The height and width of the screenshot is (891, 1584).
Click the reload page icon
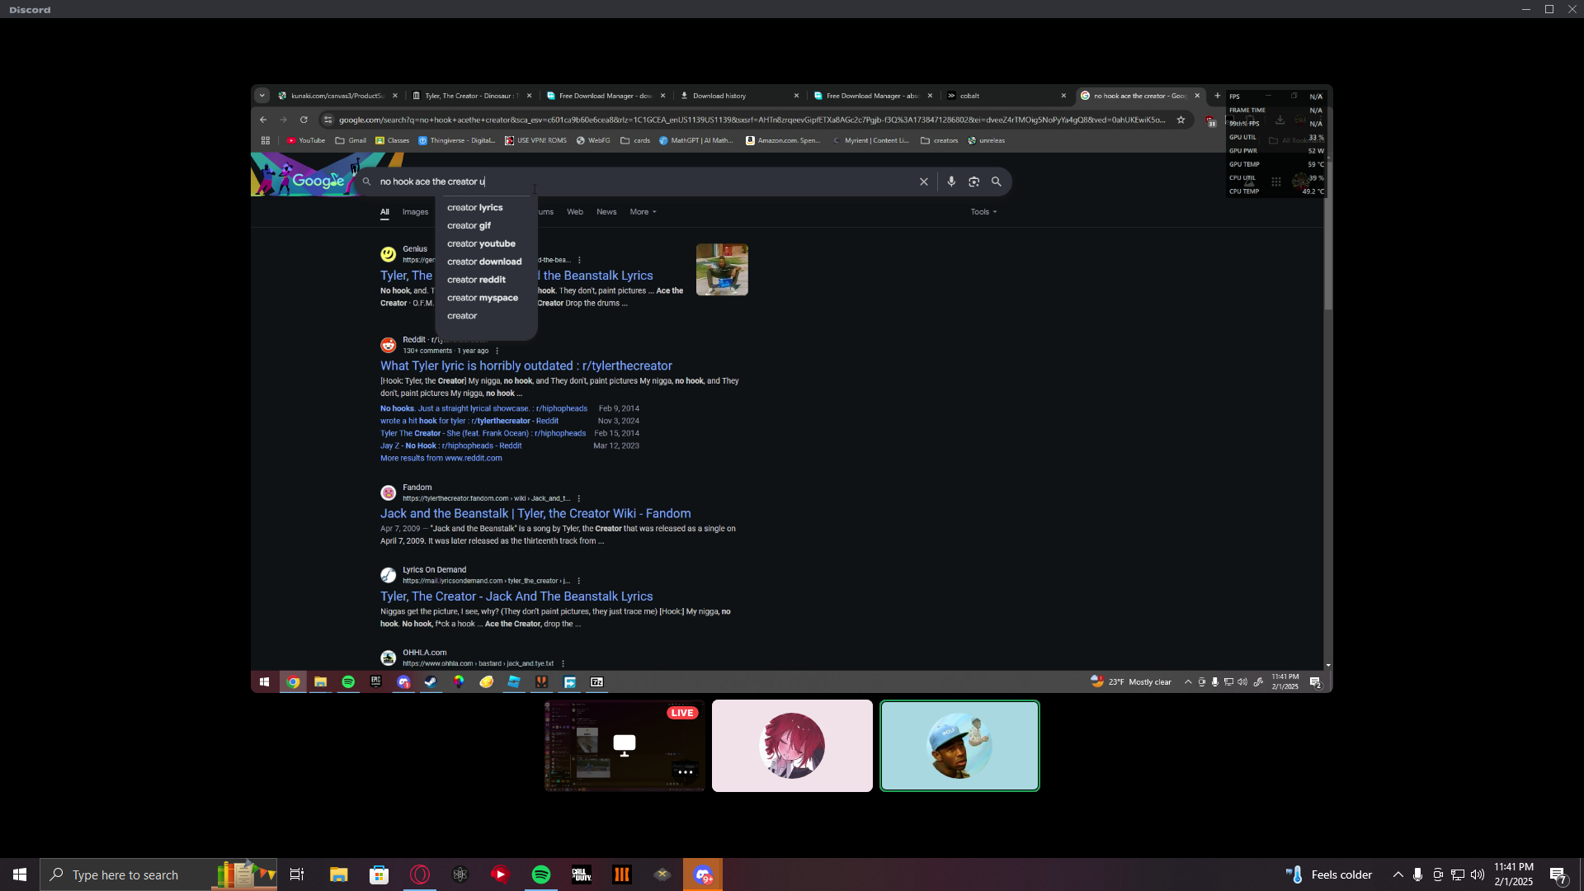[x=304, y=120]
